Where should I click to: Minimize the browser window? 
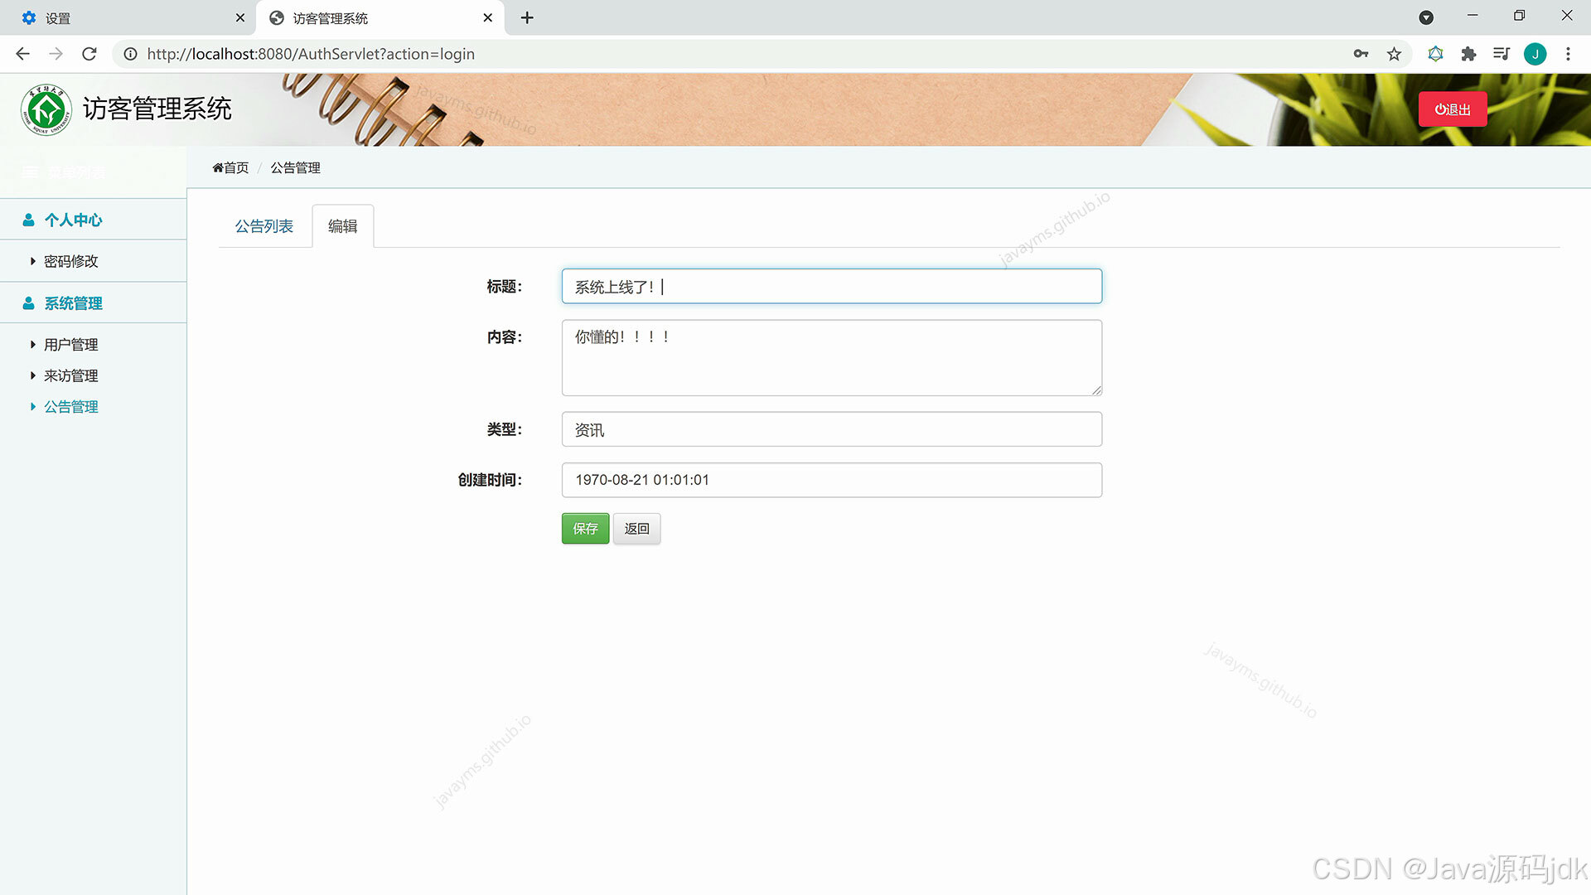(1473, 16)
